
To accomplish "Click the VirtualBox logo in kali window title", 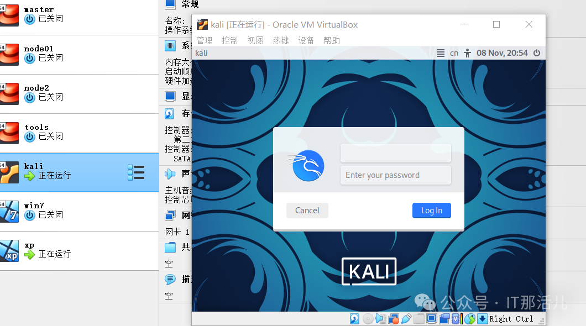I will (202, 25).
